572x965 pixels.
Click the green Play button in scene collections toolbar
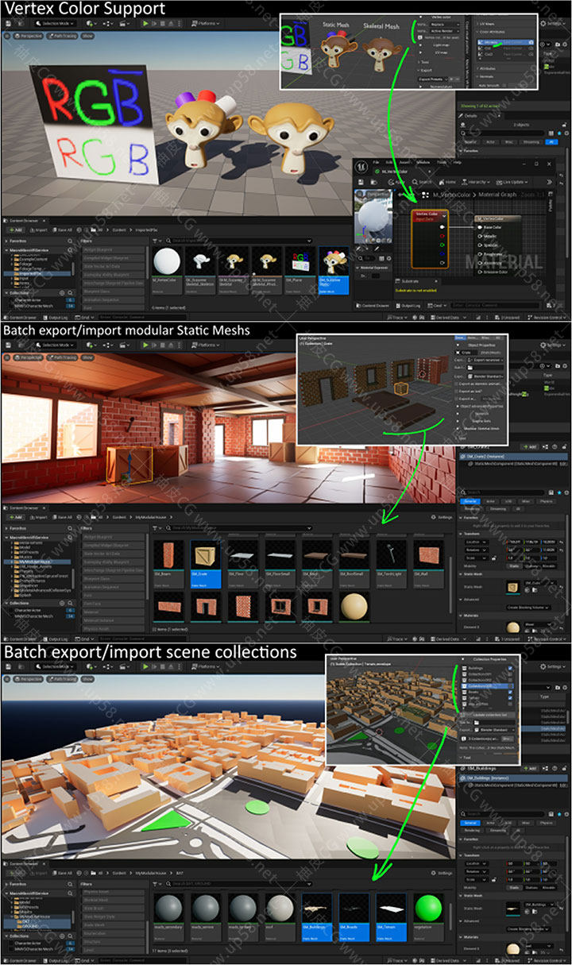tap(145, 667)
